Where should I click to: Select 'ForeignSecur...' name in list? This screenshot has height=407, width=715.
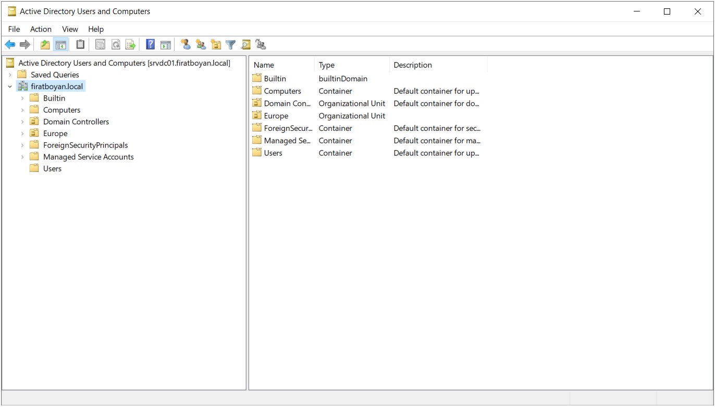(288, 128)
